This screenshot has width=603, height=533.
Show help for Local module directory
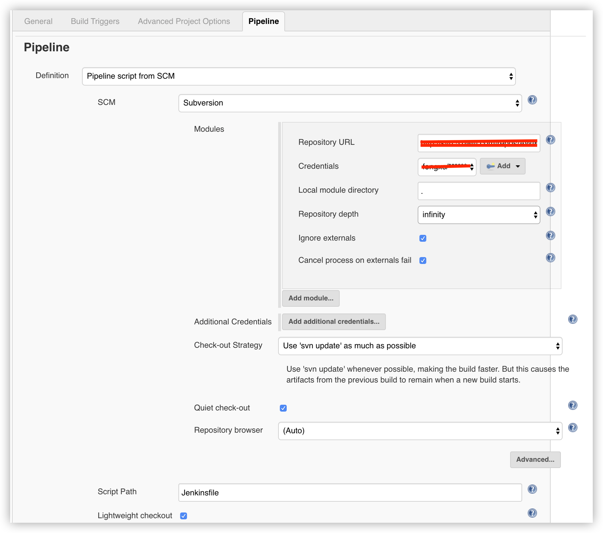tap(550, 188)
